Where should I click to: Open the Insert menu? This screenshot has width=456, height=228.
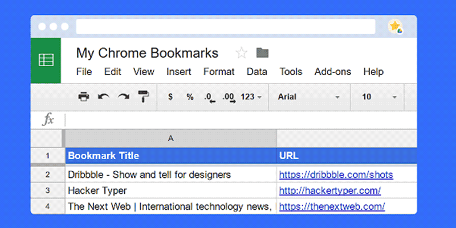pyautogui.click(x=179, y=72)
